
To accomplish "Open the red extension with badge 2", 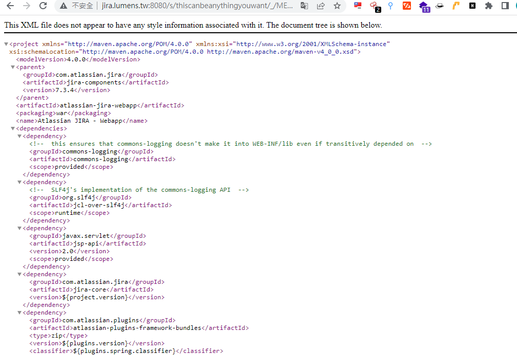I will coord(375,6).
